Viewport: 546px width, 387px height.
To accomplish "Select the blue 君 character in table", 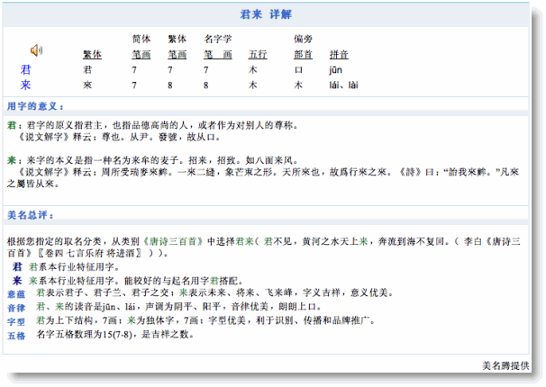I will click(x=26, y=68).
